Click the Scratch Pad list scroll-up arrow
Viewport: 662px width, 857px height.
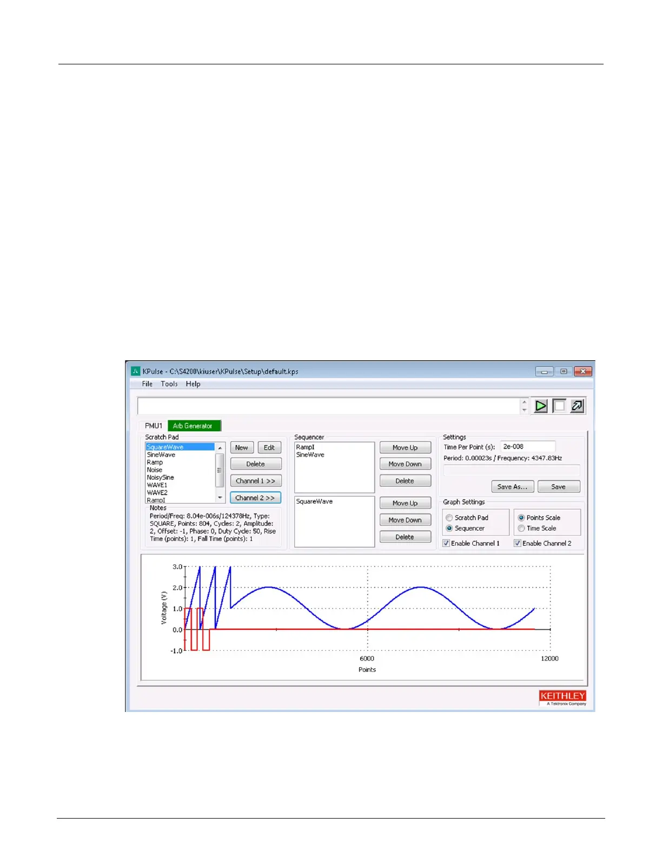click(x=220, y=448)
